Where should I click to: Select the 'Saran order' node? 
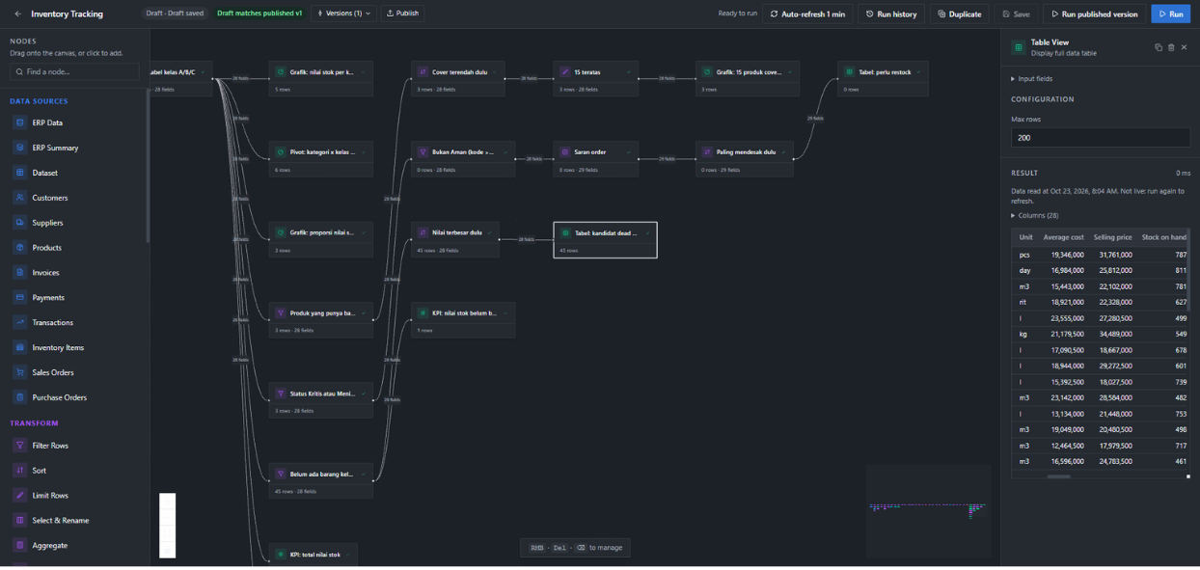(596, 159)
